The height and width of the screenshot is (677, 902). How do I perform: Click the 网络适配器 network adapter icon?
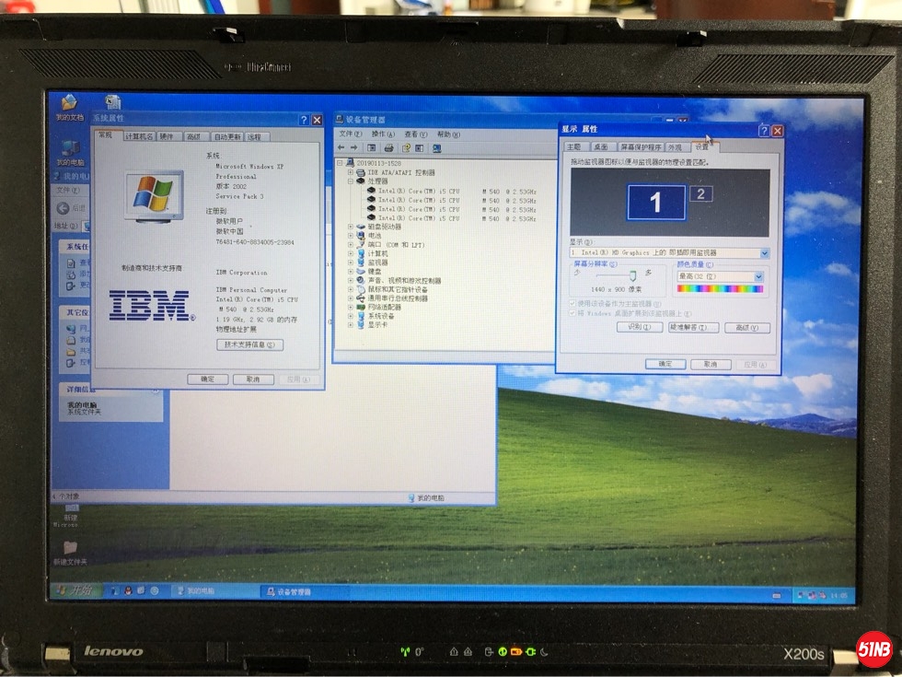(361, 307)
